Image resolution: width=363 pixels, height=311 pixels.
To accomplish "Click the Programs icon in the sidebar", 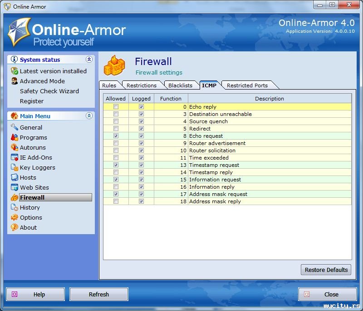I will coord(15,137).
